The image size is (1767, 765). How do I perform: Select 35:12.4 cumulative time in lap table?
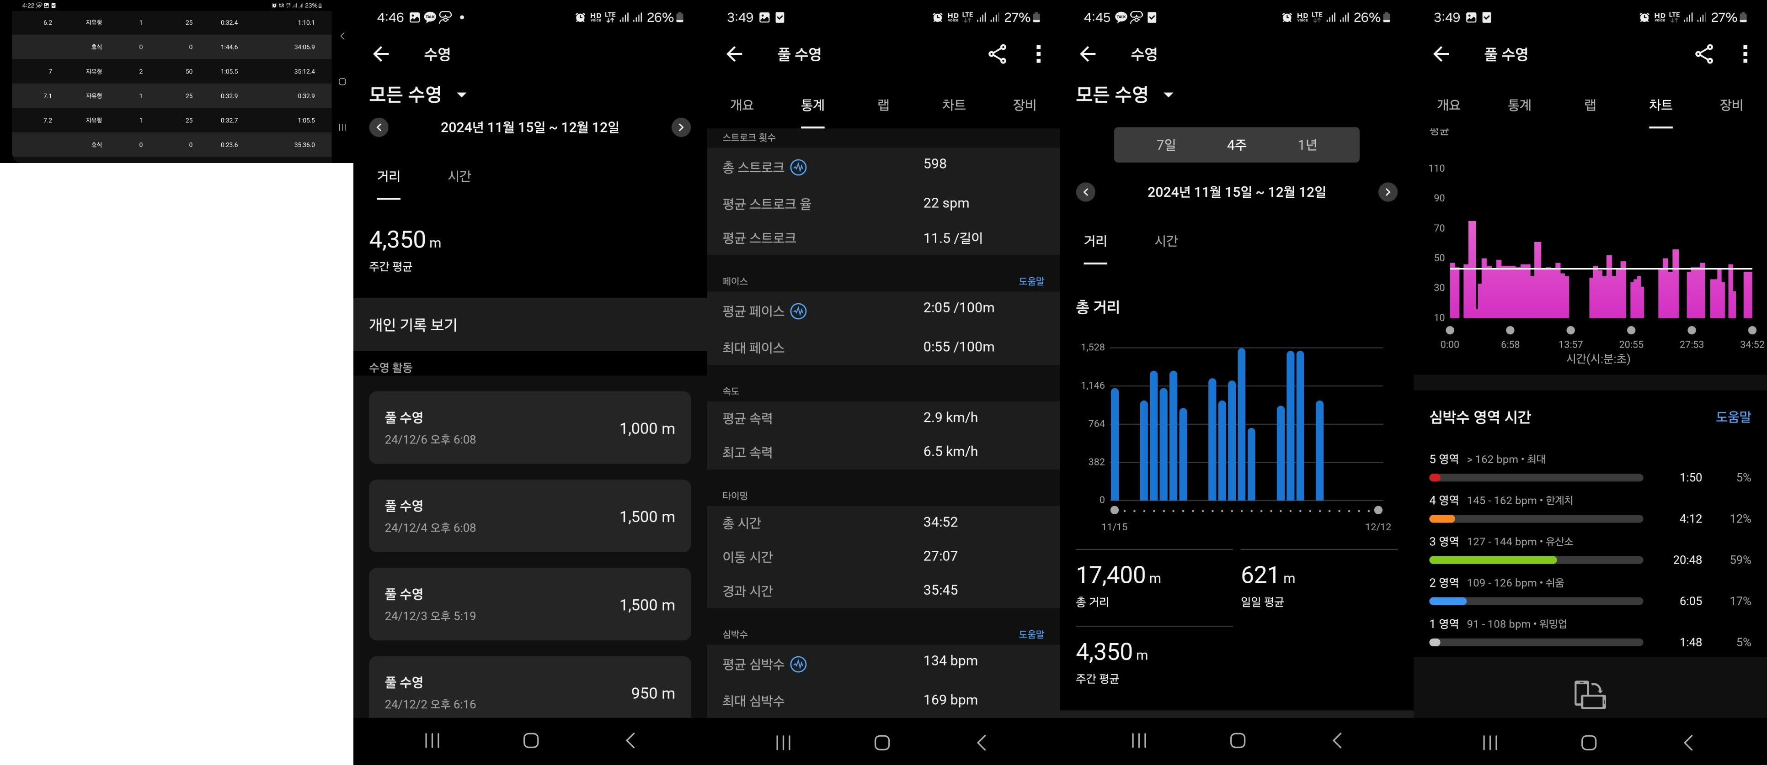coord(304,71)
